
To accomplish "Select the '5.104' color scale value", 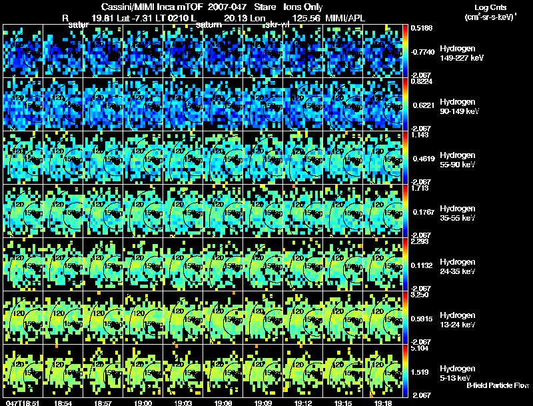I will tap(420, 348).
